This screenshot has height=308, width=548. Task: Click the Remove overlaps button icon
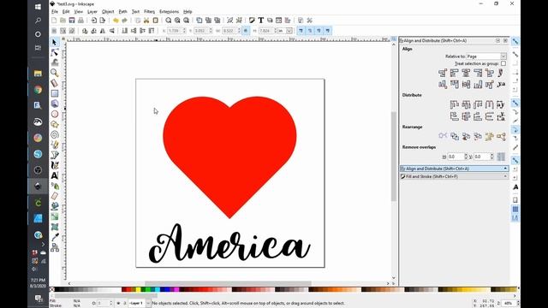[x=501, y=157]
